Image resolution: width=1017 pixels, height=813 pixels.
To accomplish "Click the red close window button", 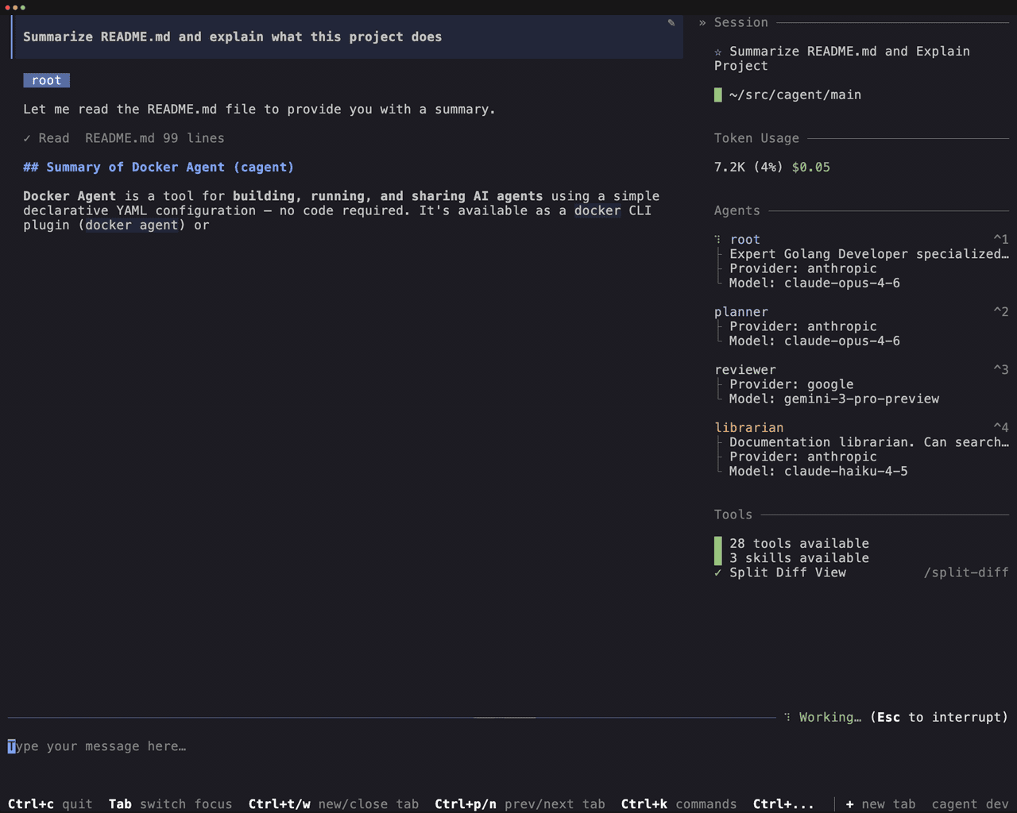I will [7, 7].
